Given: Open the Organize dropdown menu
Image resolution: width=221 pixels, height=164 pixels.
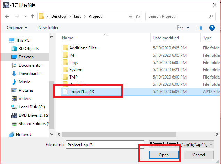Looking at the screenshot, I should (x=17, y=28).
